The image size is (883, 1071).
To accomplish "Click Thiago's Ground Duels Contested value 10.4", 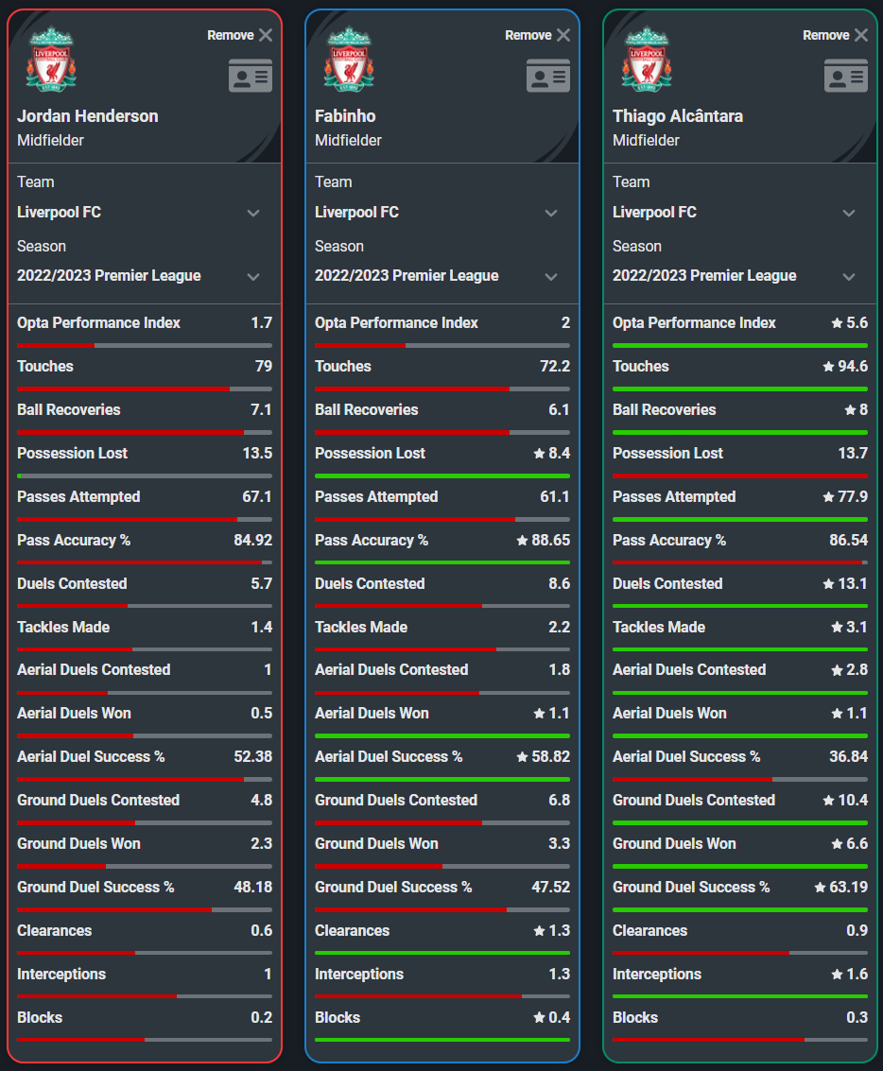I will click(x=853, y=801).
